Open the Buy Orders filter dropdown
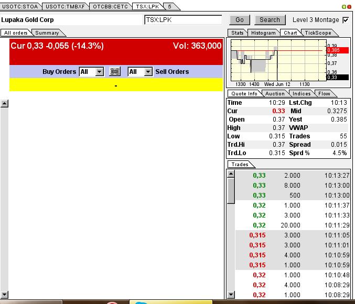 pos(99,72)
